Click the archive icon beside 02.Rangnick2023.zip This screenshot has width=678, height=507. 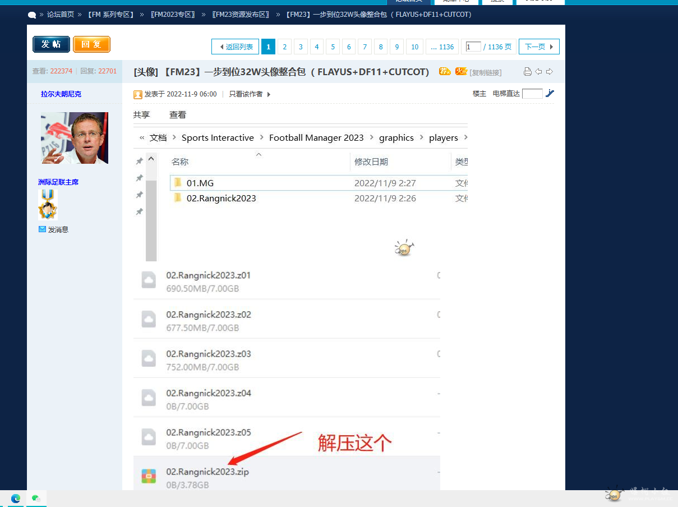tap(149, 476)
